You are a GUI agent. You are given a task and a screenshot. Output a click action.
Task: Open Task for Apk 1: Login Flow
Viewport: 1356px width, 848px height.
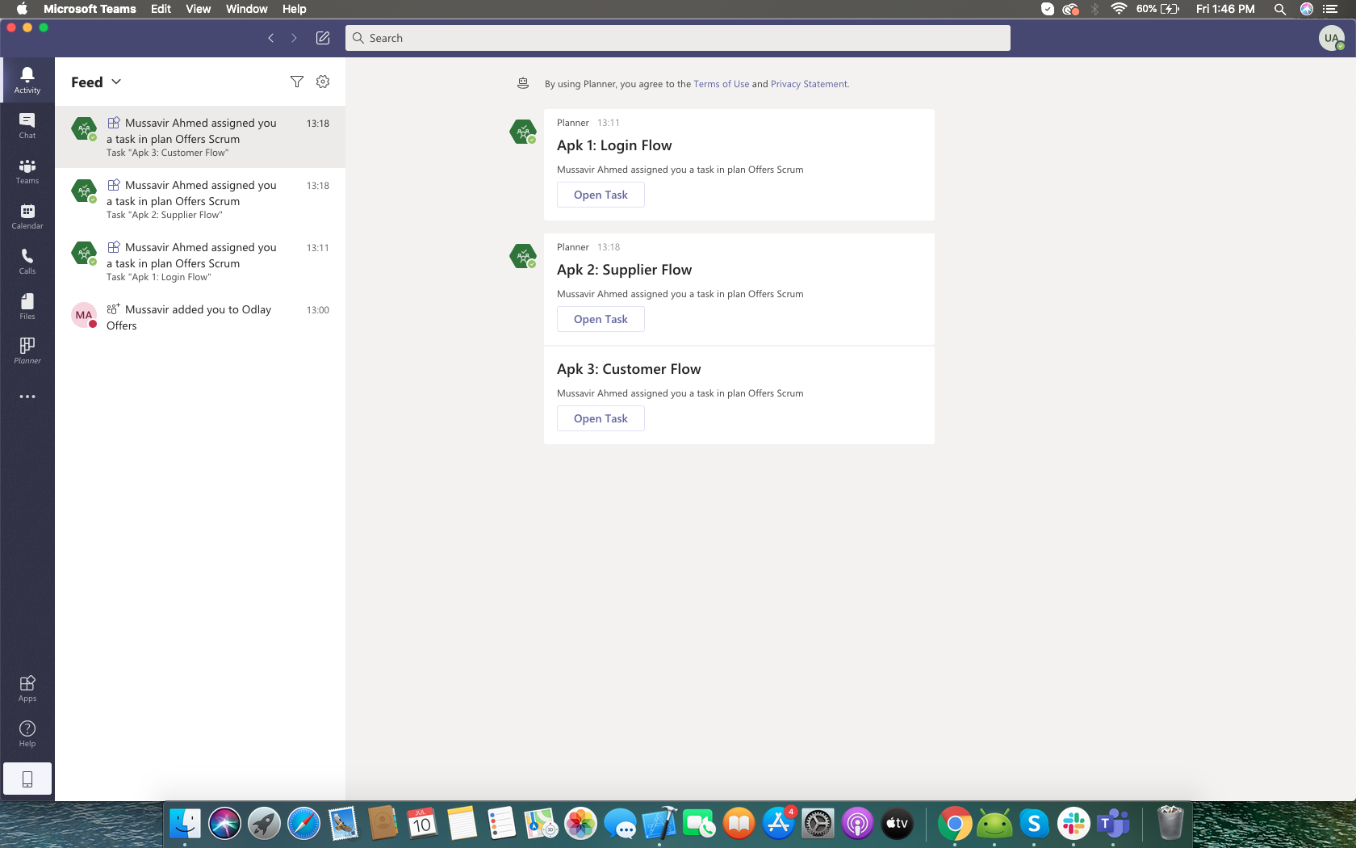601,195
